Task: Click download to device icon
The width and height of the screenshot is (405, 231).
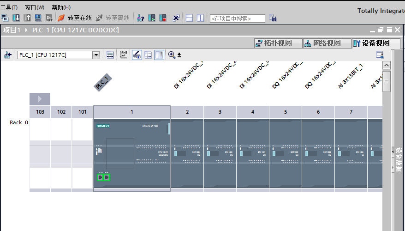Action: point(16,18)
